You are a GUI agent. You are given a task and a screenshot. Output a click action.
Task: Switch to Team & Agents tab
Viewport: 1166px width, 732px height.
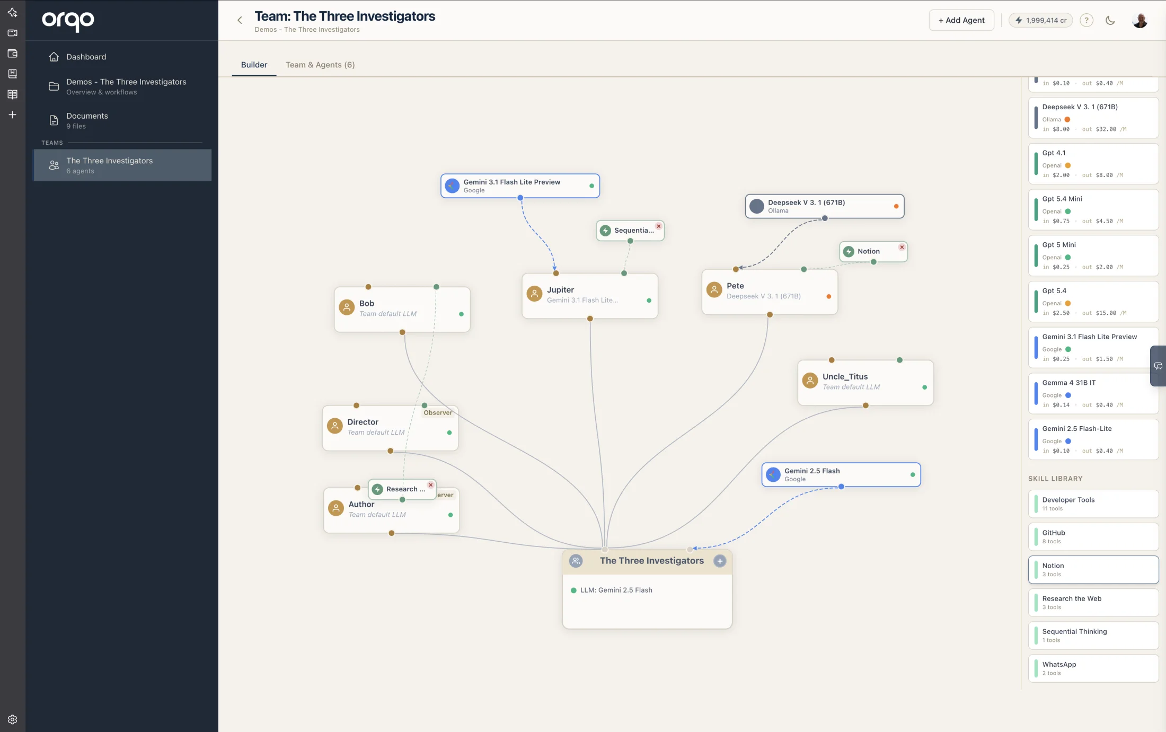(320, 65)
